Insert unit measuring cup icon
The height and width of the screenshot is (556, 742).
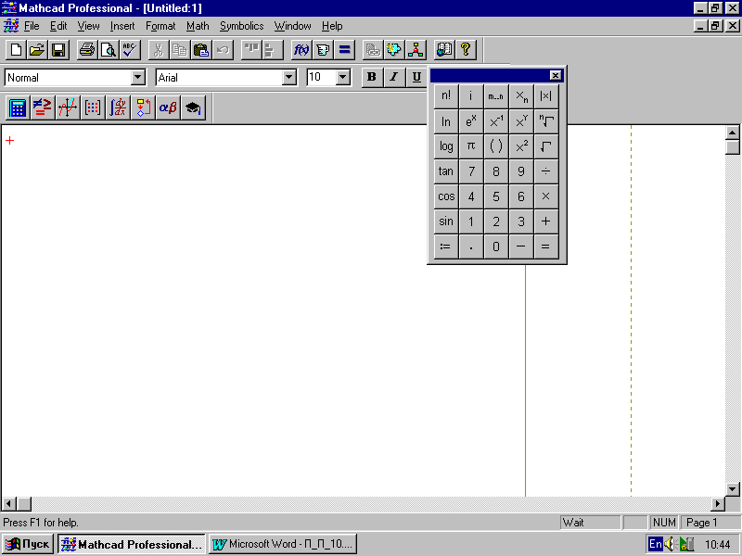click(x=323, y=50)
